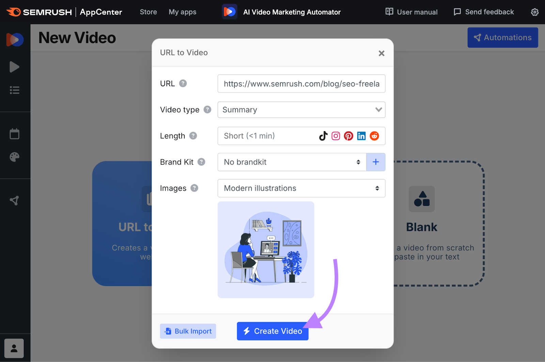Choose the LinkedIn icon next to Length
The image size is (545, 362).
coord(361,136)
